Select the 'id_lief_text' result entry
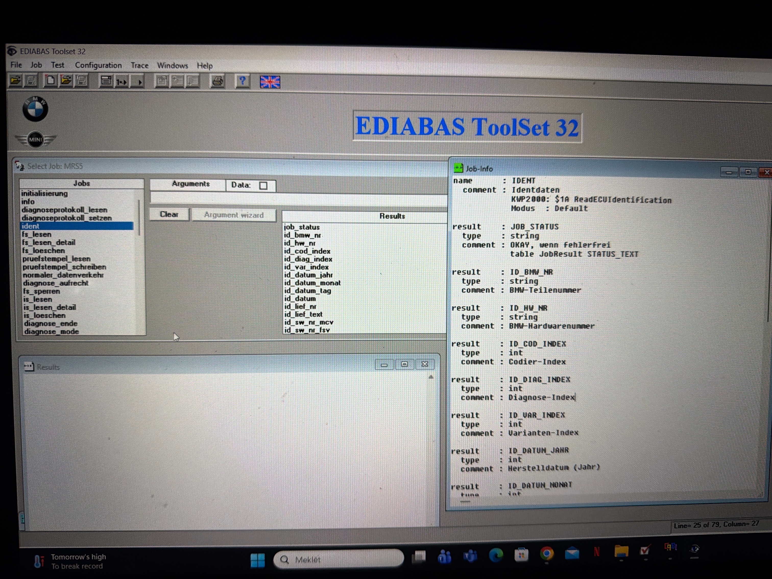The height and width of the screenshot is (579, 772). (303, 314)
